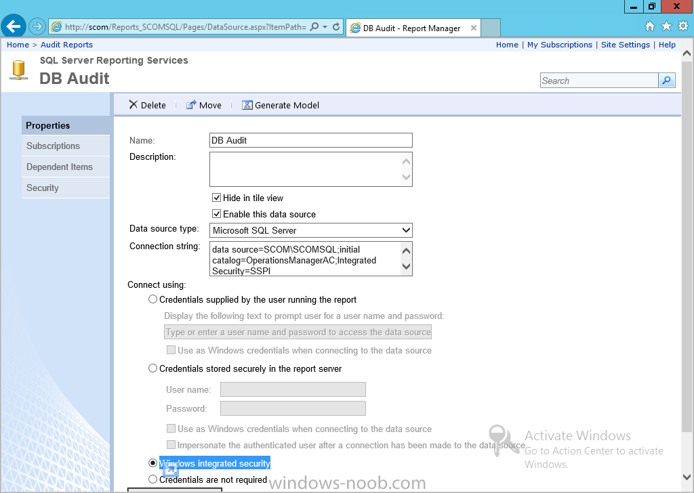Click the Audit Reports breadcrumb link

67,45
